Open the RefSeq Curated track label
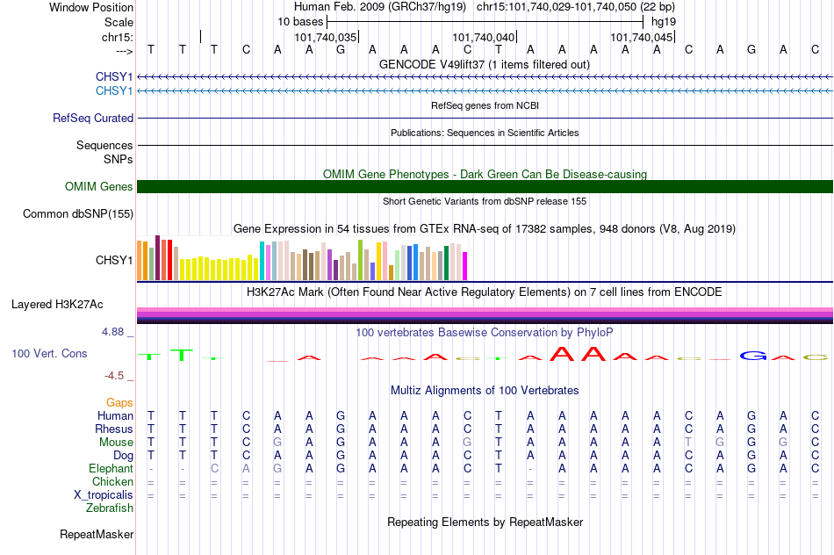Screen dimensions: 834x555 click(x=93, y=119)
